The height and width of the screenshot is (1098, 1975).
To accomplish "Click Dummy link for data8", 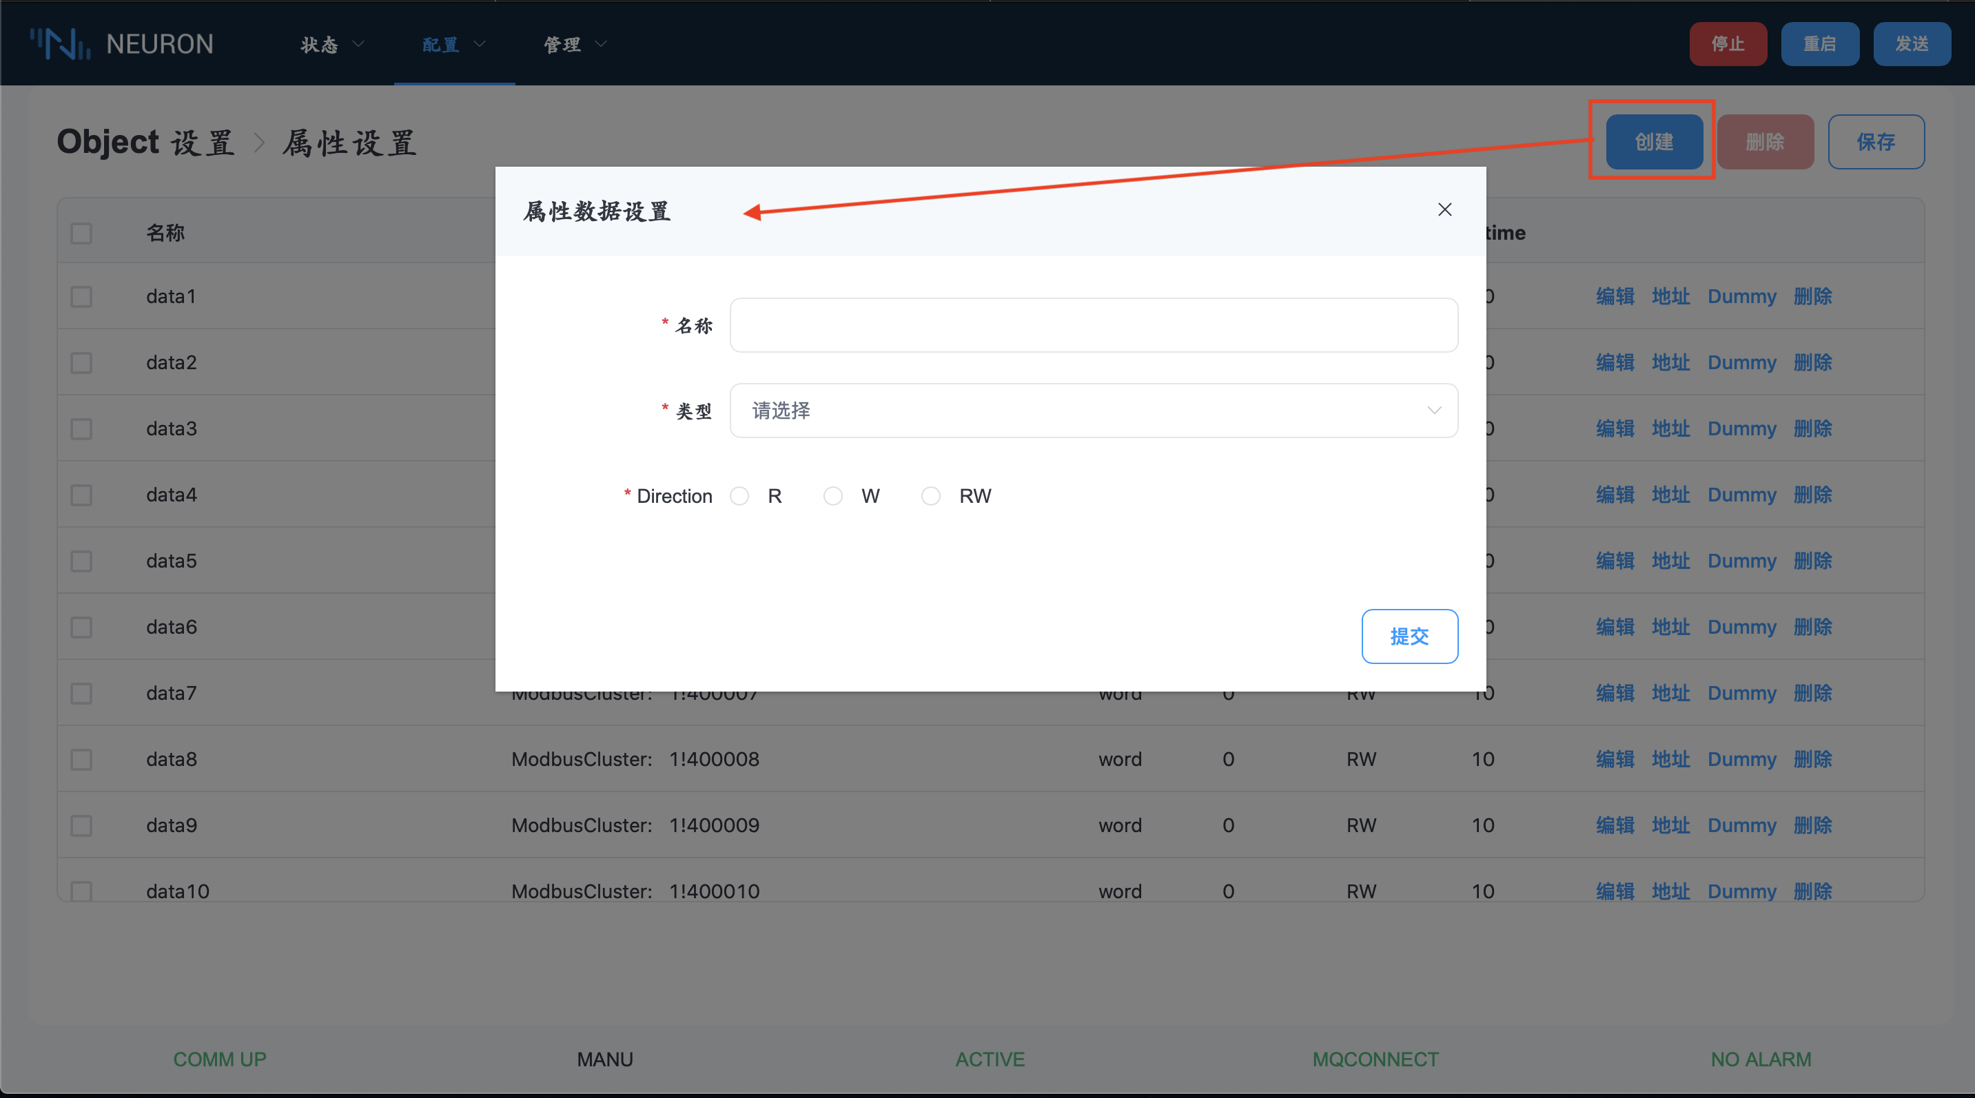I will coord(1742,759).
